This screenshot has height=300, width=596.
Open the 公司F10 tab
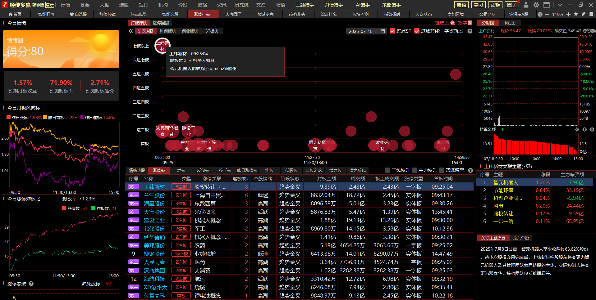coord(487,14)
